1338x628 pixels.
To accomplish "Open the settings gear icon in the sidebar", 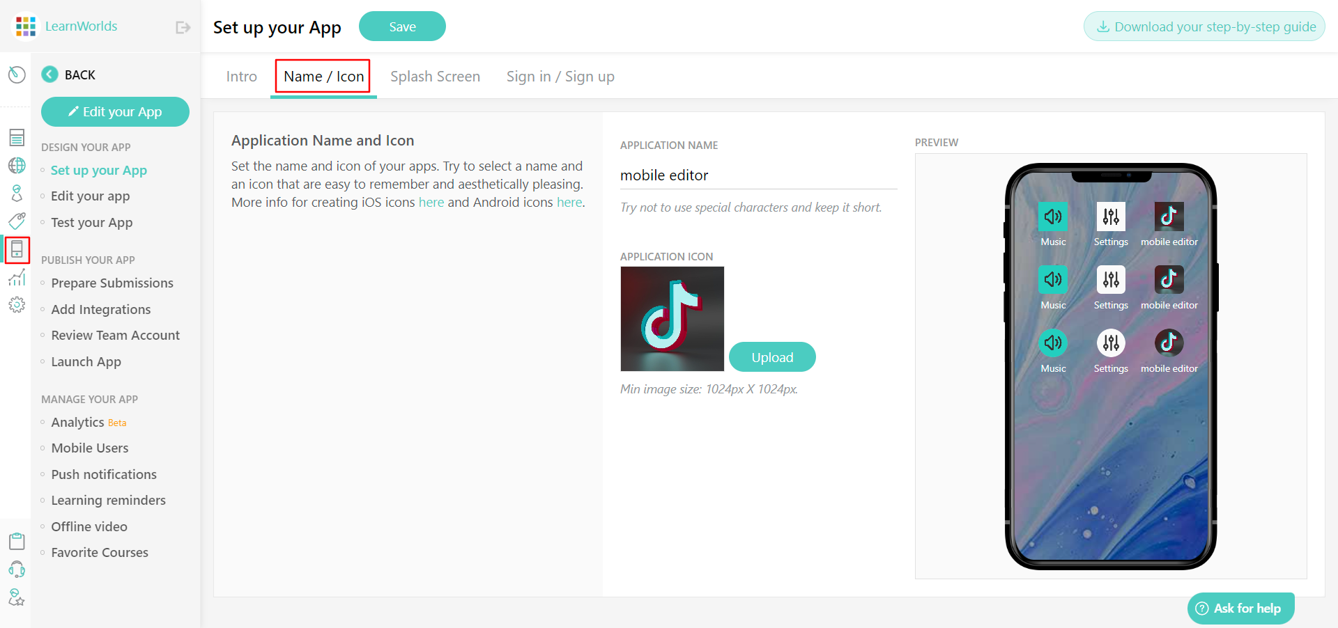I will pyautogui.click(x=17, y=305).
